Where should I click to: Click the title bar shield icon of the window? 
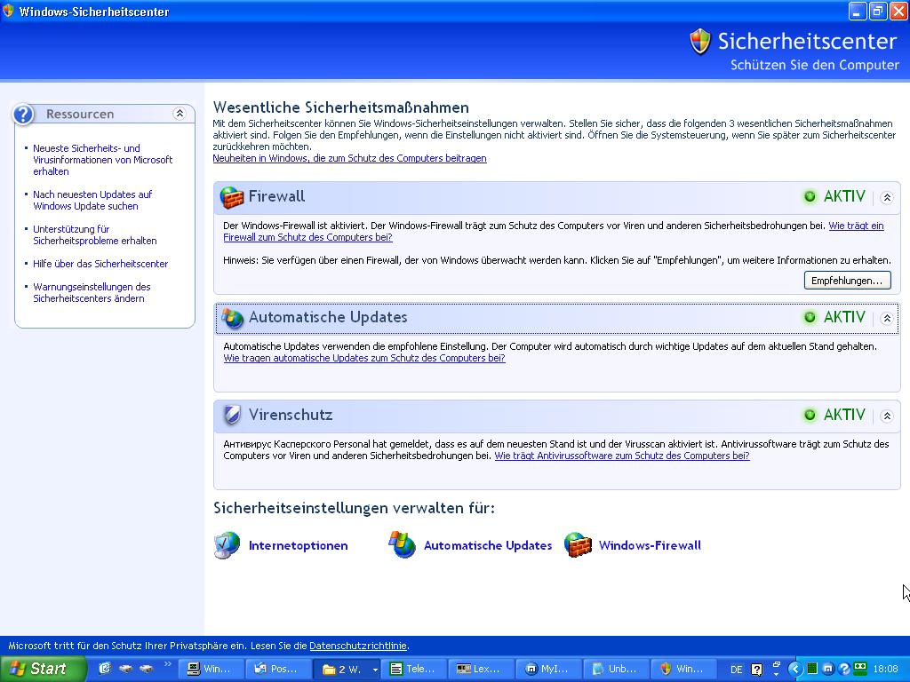(8, 11)
